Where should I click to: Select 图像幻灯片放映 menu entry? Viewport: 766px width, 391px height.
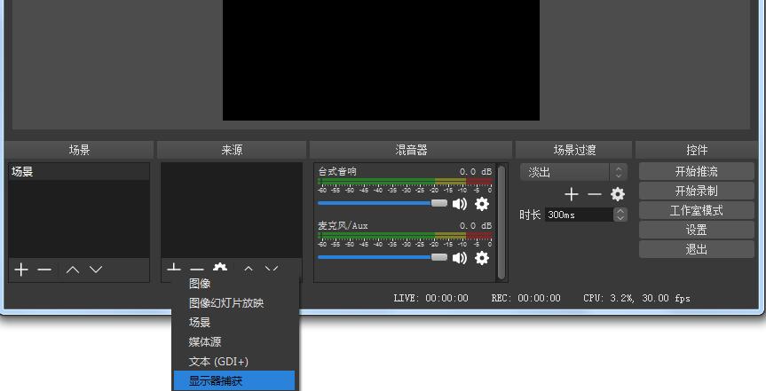coord(234,302)
